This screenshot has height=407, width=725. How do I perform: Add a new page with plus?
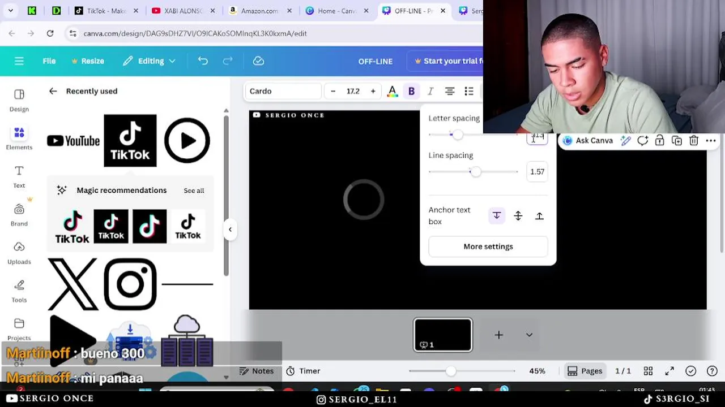[x=499, y=335]
